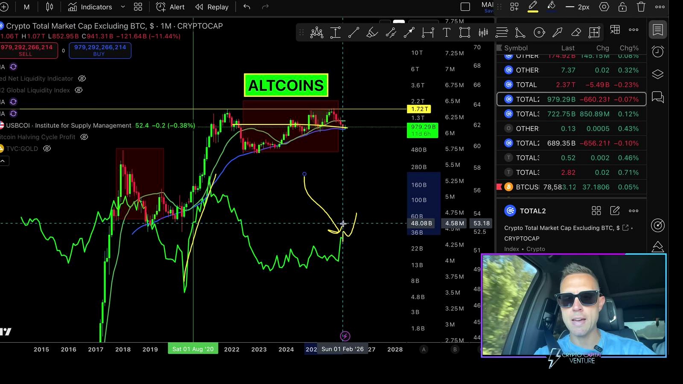The image size is (683, 384).
Task: Select the trend line tool
Action: 354,32
